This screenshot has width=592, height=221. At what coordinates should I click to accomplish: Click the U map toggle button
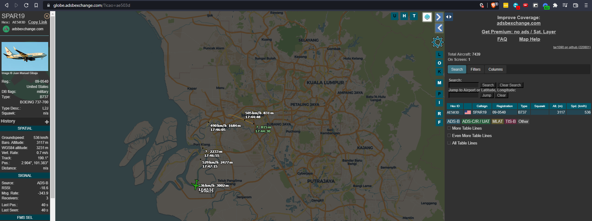coord(395,16)
